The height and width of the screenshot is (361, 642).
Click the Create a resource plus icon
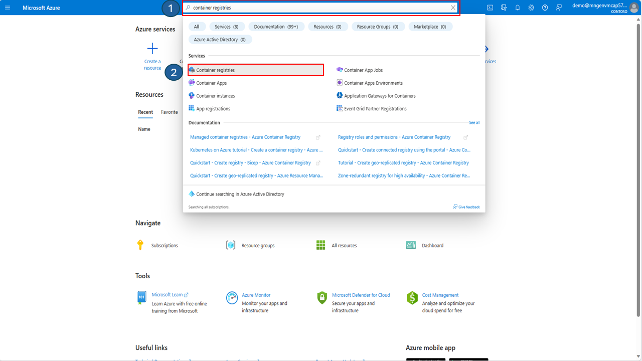(152, 49)
